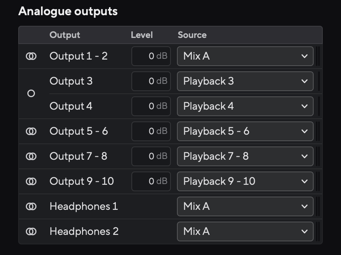Click the 0 dB level field for Output 1 - 2

[x=151, y=56]
